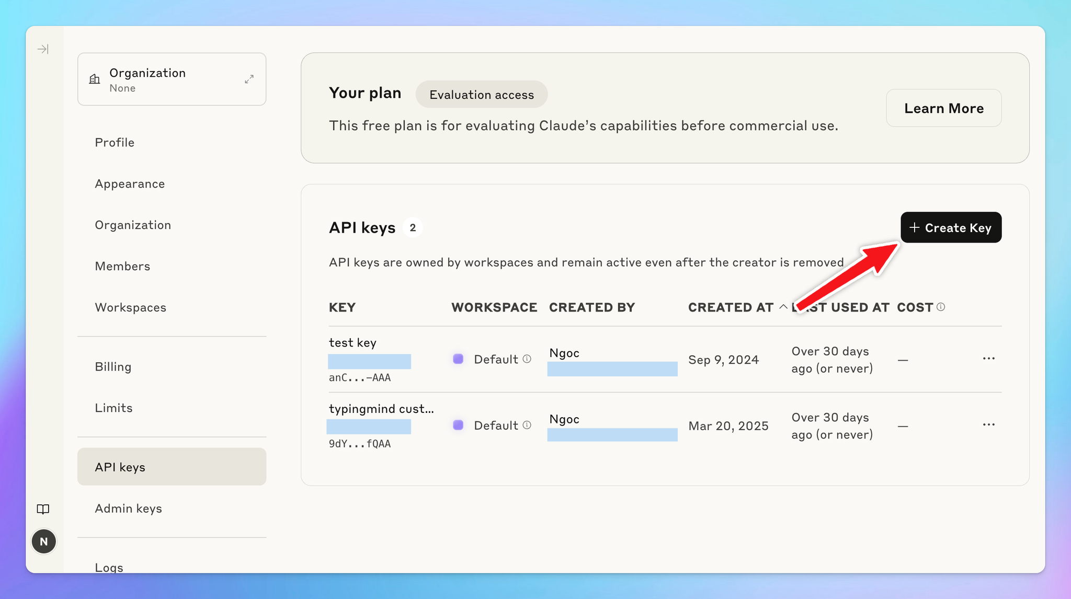
Task: Click purple workspace color dot for test key
Action: coord(458,359)
